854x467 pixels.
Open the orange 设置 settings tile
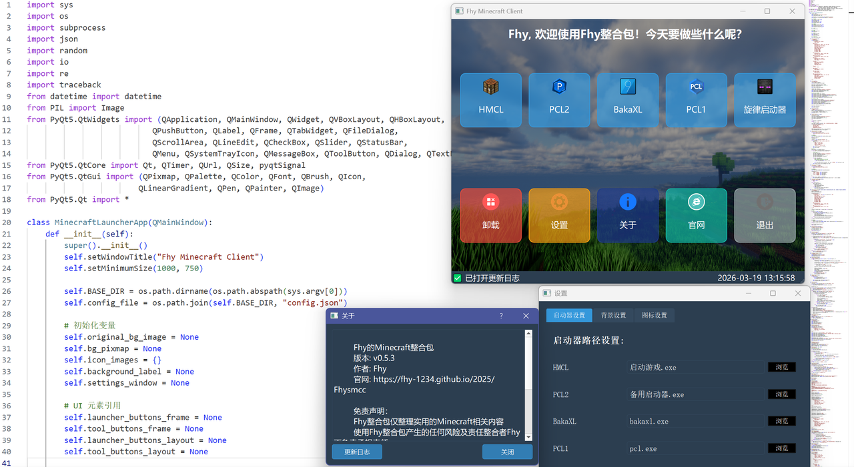559,215
